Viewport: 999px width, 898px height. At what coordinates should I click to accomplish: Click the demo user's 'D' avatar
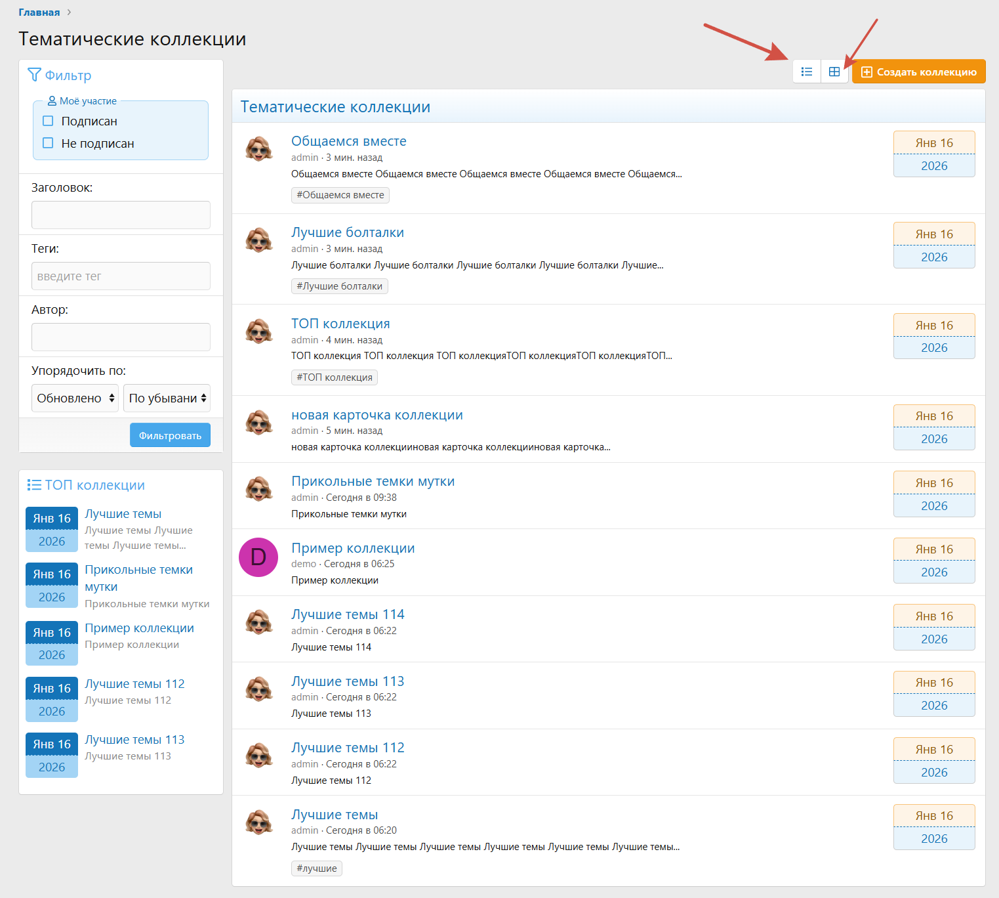(258, 557)
